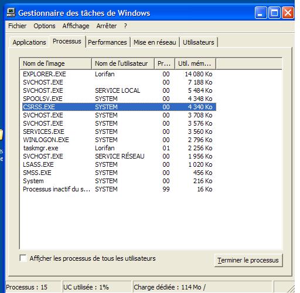This screenshot has width=300, height=293.
Task: Open the Arrêter menu
Action: click(x=107, y=26)
